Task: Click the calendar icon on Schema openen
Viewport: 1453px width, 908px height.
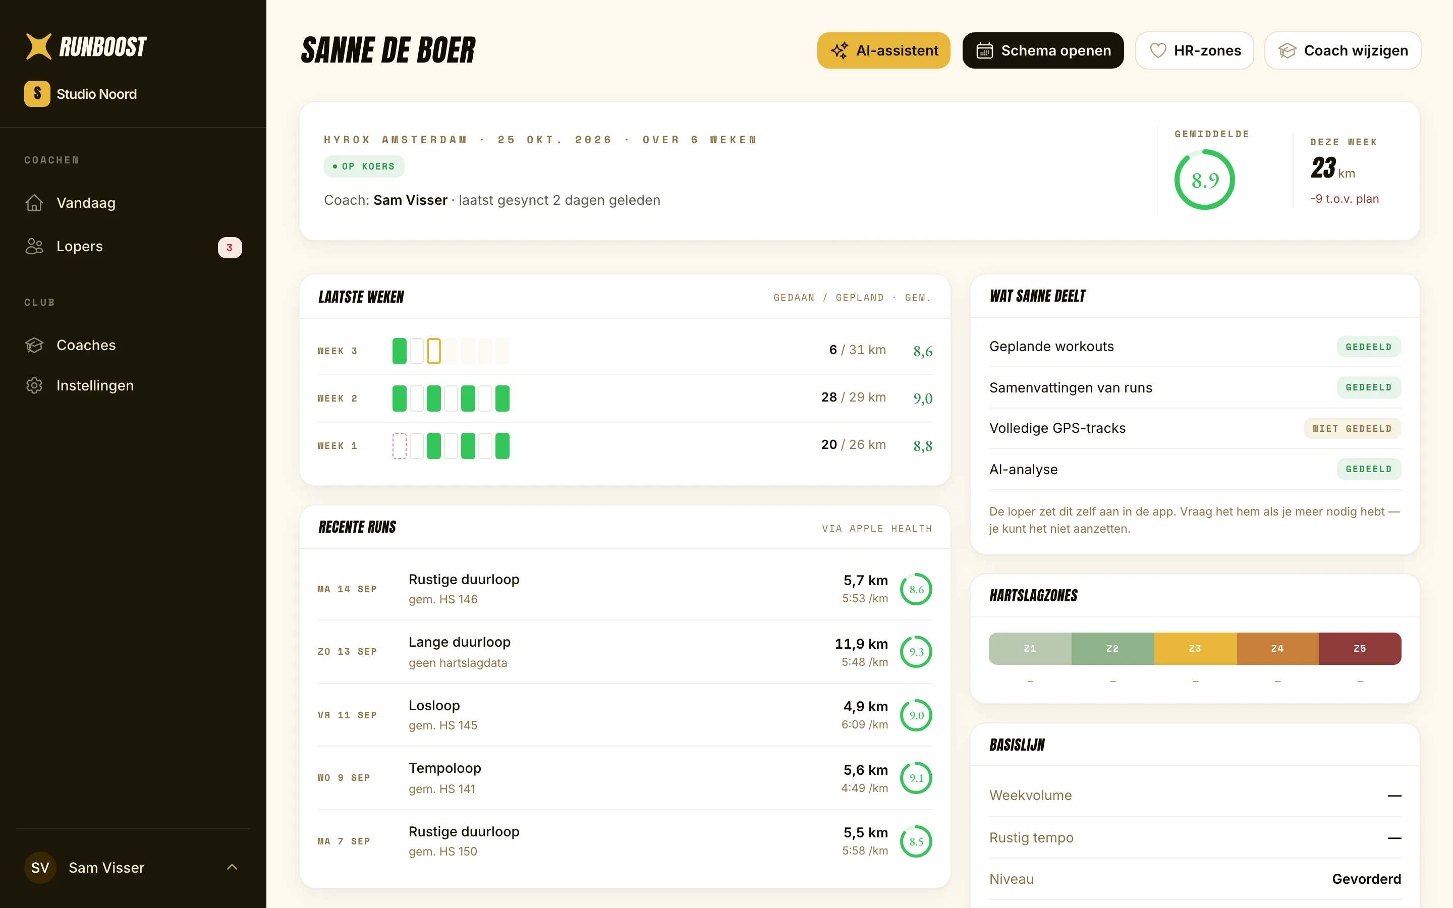Action: (985, 50)
